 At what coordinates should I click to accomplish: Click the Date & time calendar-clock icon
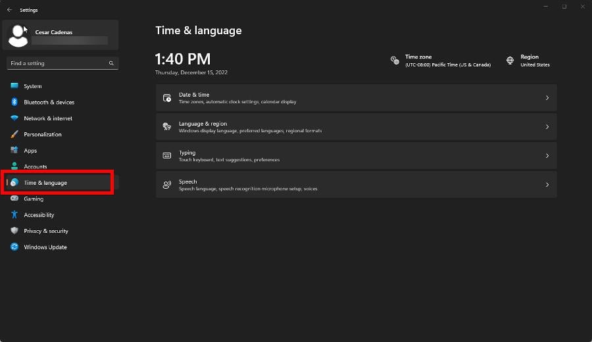tap(167, 98)
